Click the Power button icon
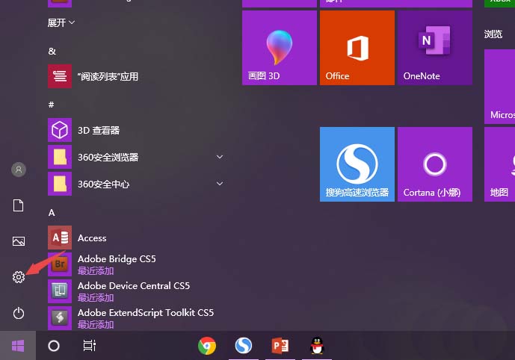The image size is (515, 360). (x=19, y=313)
